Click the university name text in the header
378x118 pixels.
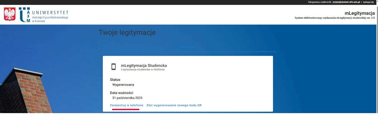click(x=50, y=15)
